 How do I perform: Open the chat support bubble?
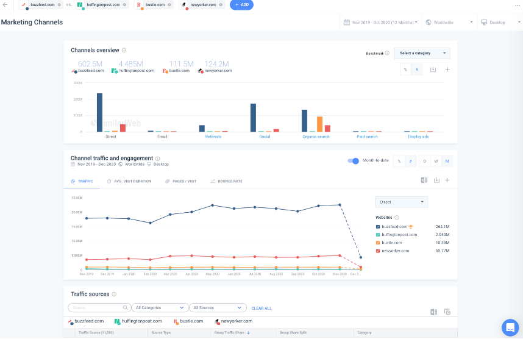[x=510, y=327]
